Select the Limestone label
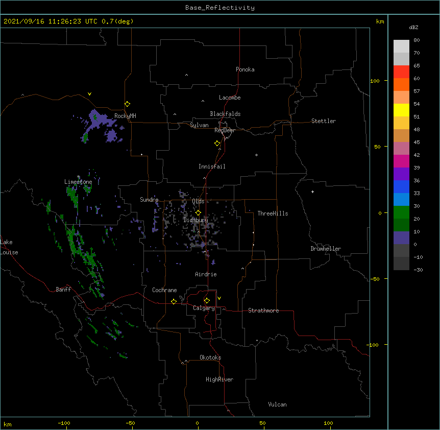 click(x=78, y=182)
